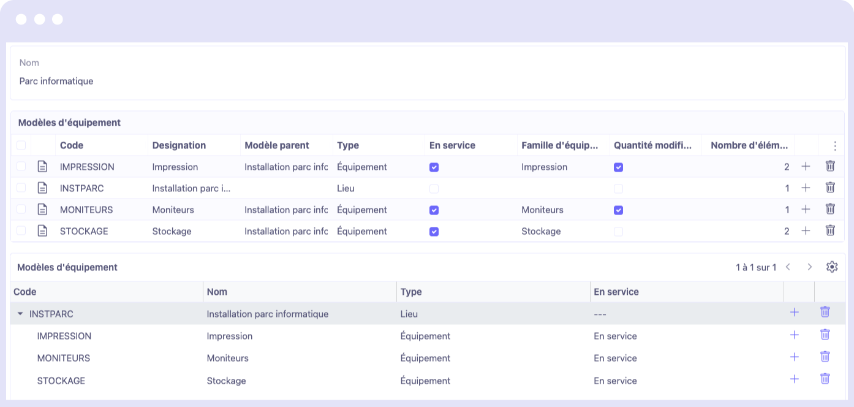Collapse the INSTPARC tree node

20,314
